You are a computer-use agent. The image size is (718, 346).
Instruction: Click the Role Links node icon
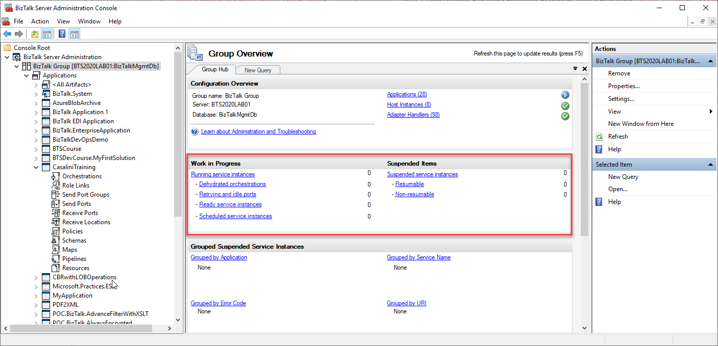tap(56, 185)
